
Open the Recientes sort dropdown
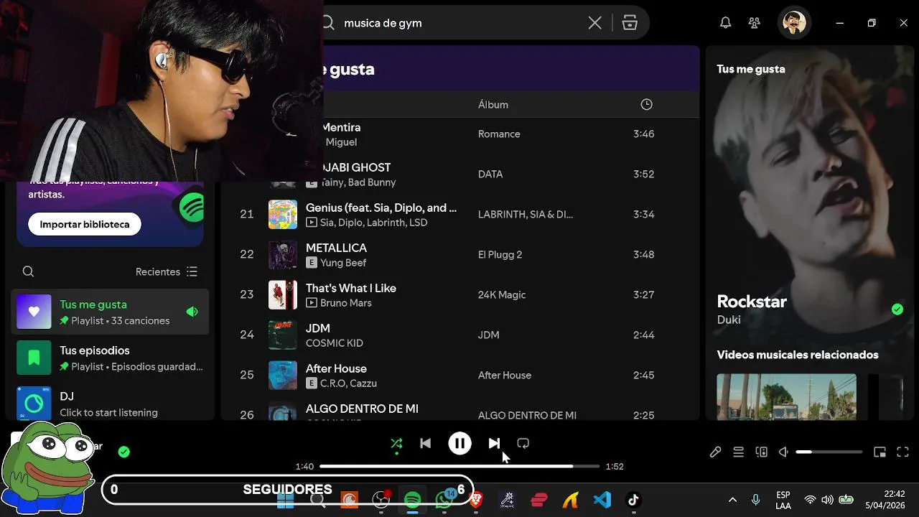pos(158,271)
